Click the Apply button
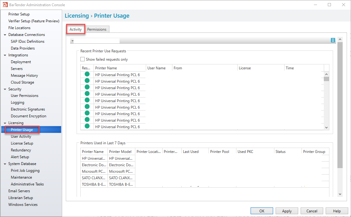 tap(287, 211)
